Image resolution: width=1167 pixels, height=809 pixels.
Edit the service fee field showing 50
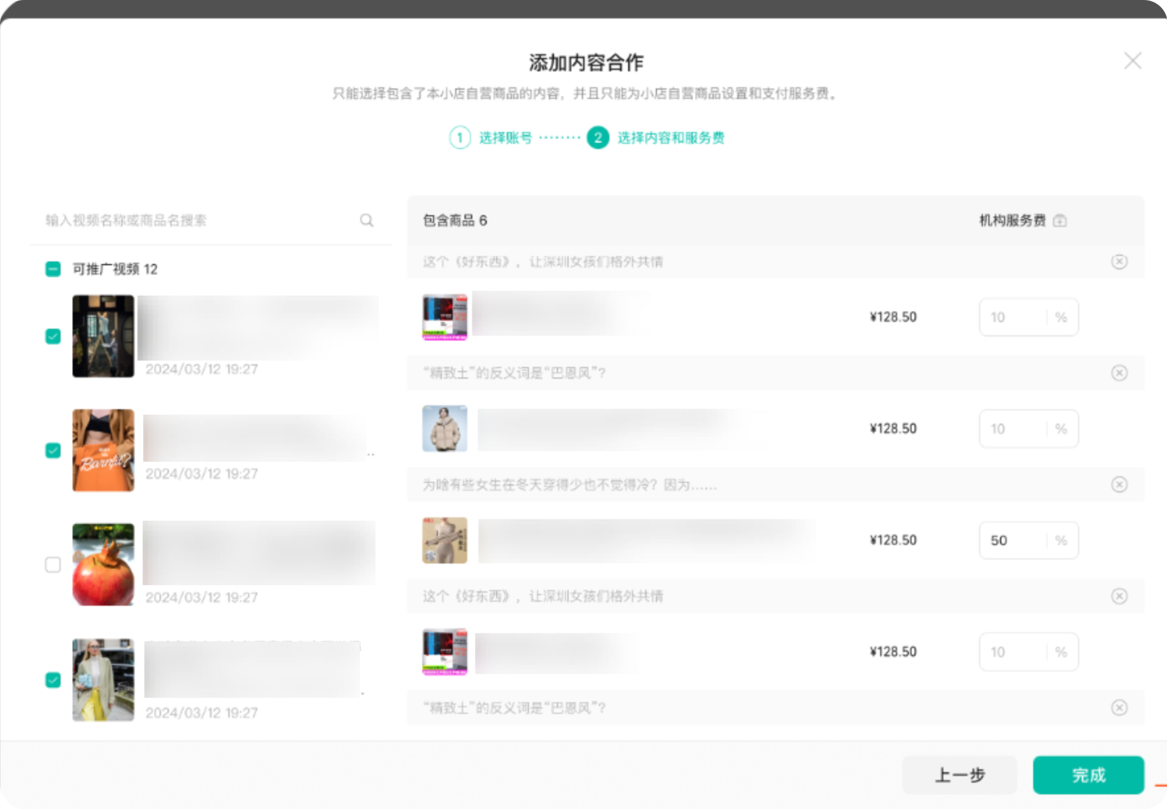pos(1013,540)
